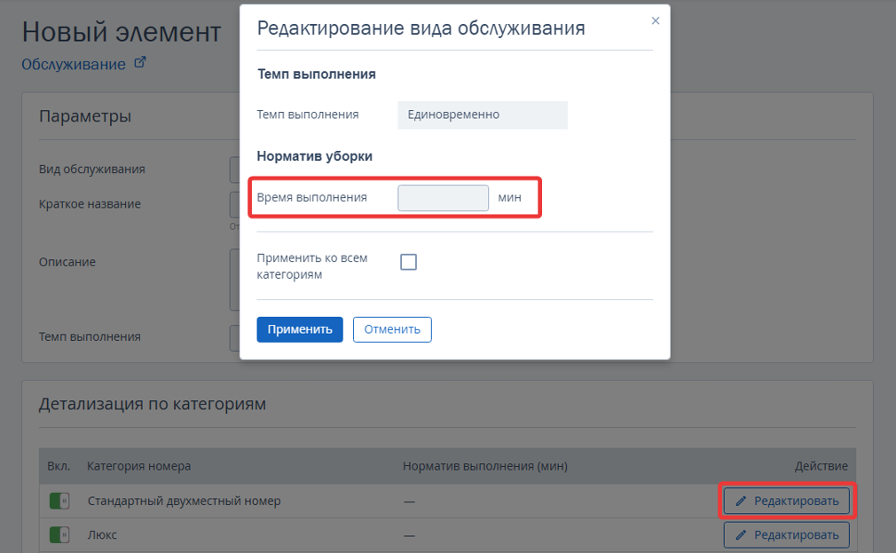
Task: Toggle the Люкс category switch
Action: pyautogui.click(x=59, y=535)
